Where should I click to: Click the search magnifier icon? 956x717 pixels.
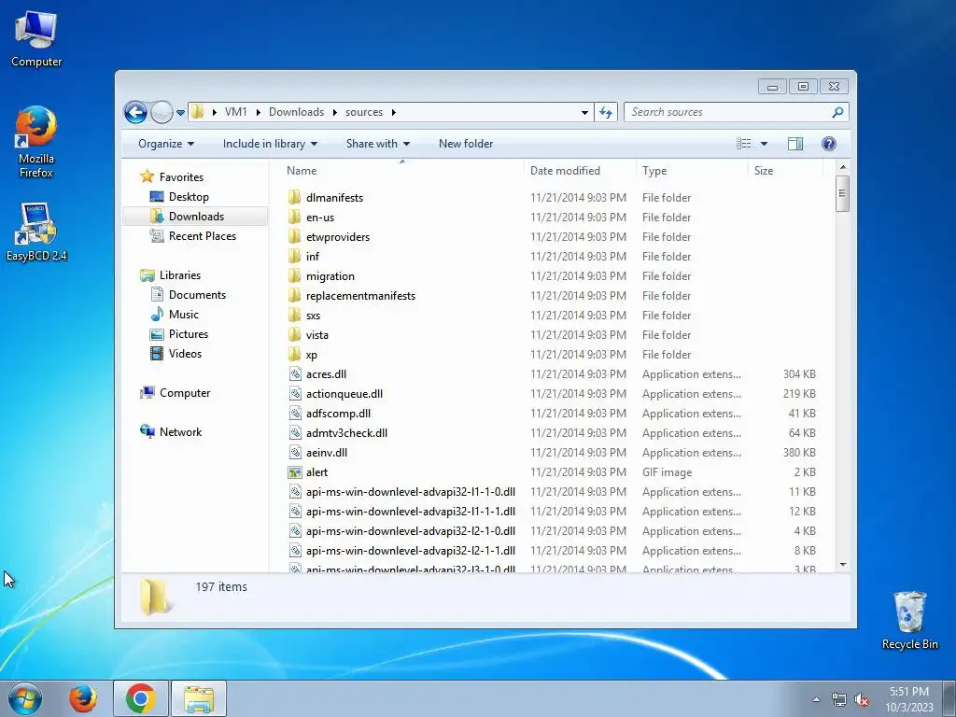(837, 112)
